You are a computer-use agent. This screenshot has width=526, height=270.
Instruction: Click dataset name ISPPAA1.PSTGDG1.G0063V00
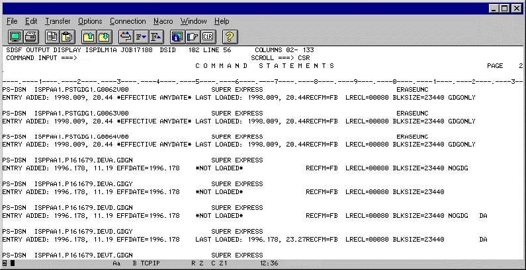tap(81, 113)
